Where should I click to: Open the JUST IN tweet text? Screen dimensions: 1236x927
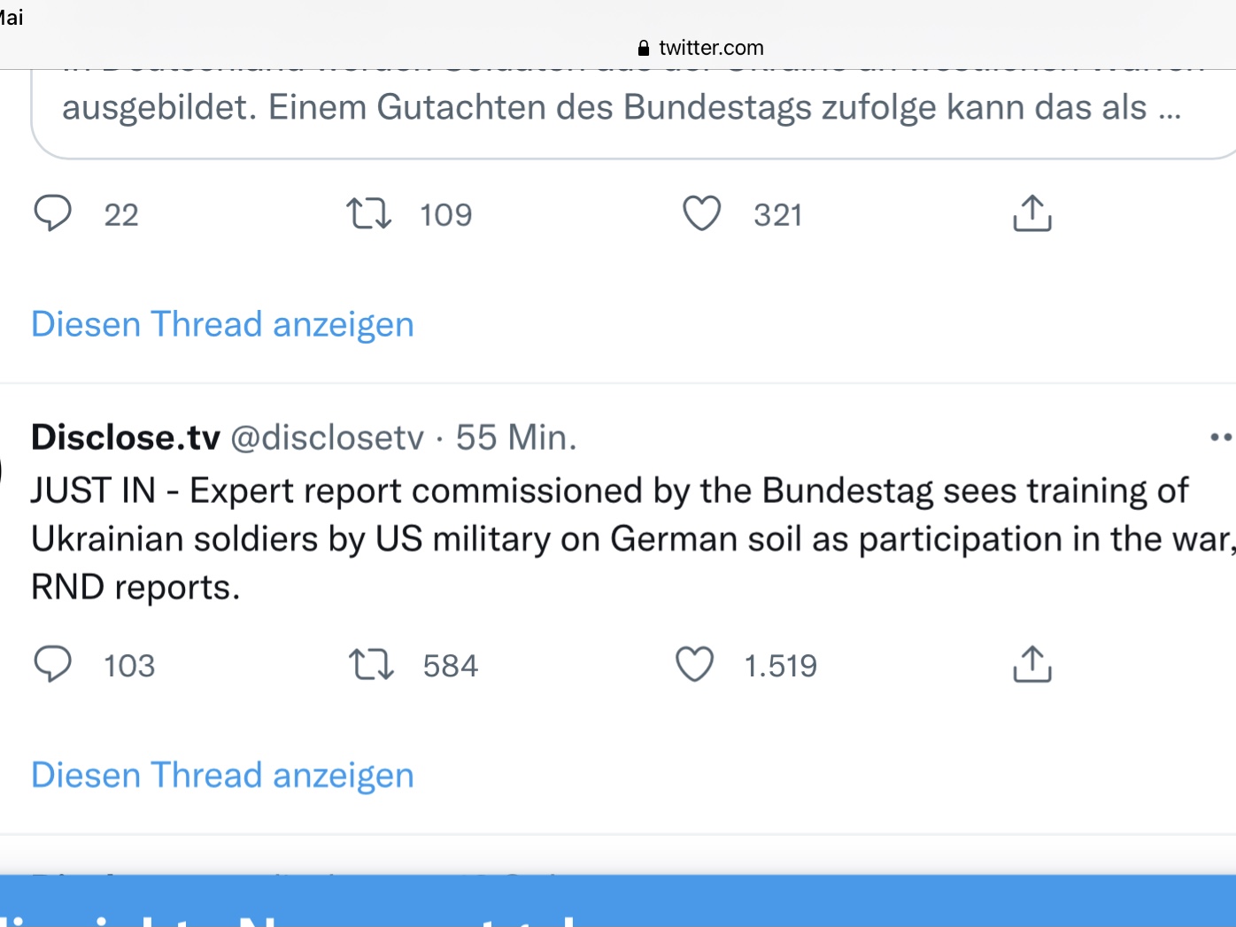(x=609, y=538)
